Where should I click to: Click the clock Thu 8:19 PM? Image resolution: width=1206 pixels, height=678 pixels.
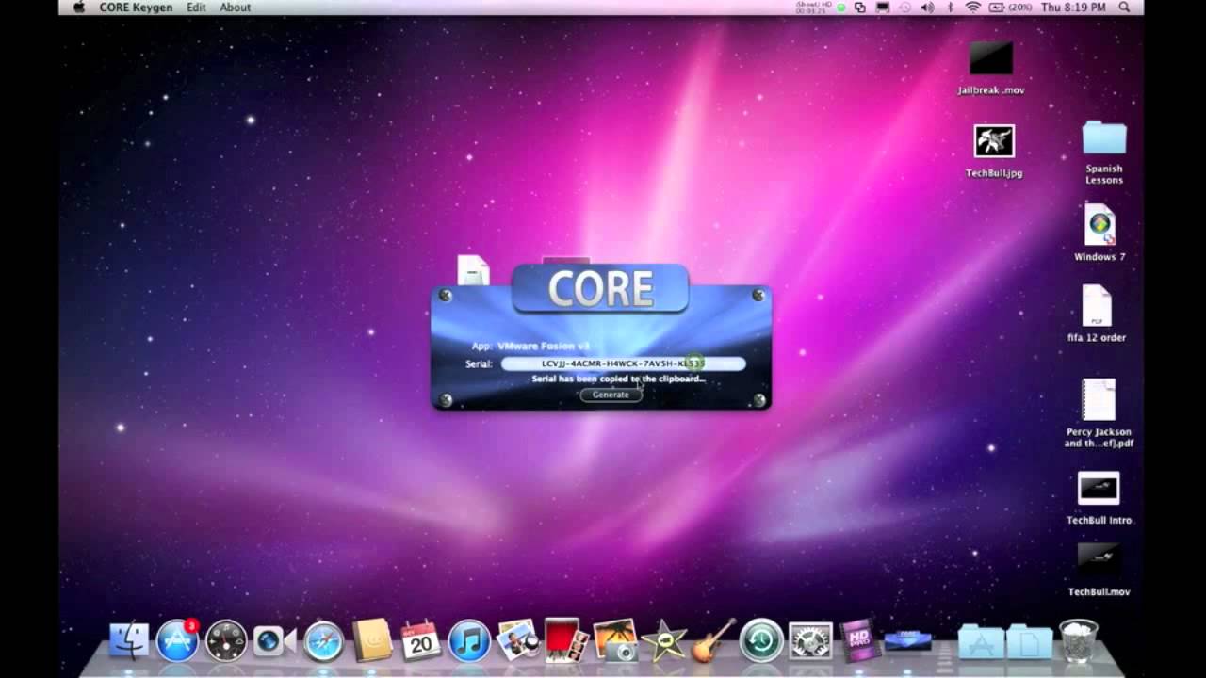point(1074,8)
